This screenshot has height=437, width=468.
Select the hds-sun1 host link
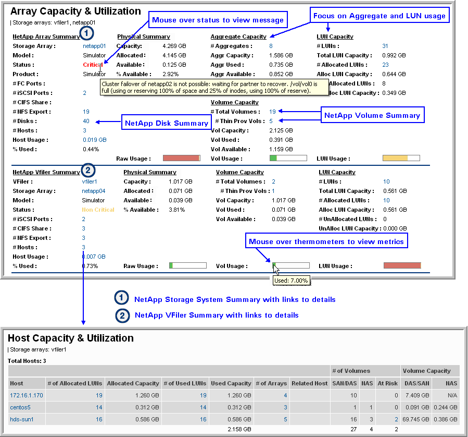pos(22,419)
